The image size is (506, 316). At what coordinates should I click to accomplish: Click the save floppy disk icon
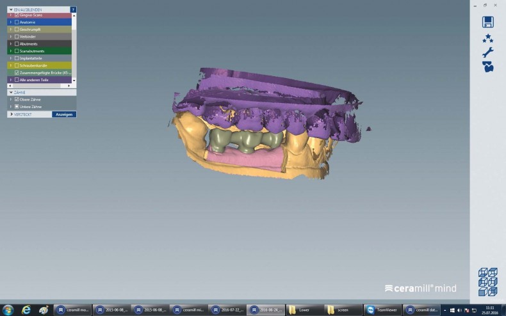point(487,22)
